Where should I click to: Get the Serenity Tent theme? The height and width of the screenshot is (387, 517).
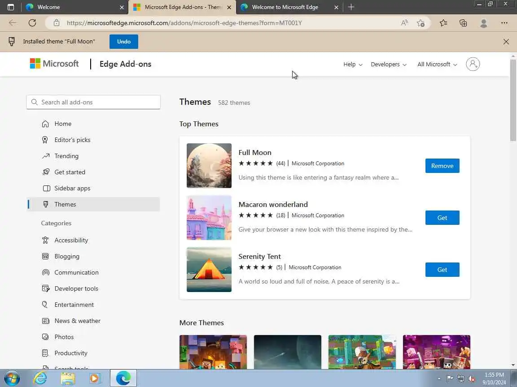[x=442, y=270]
